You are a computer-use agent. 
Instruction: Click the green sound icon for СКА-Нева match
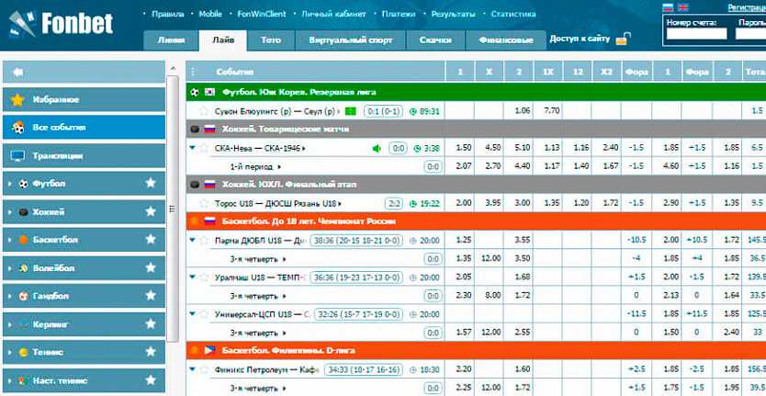tap(377, 148)
